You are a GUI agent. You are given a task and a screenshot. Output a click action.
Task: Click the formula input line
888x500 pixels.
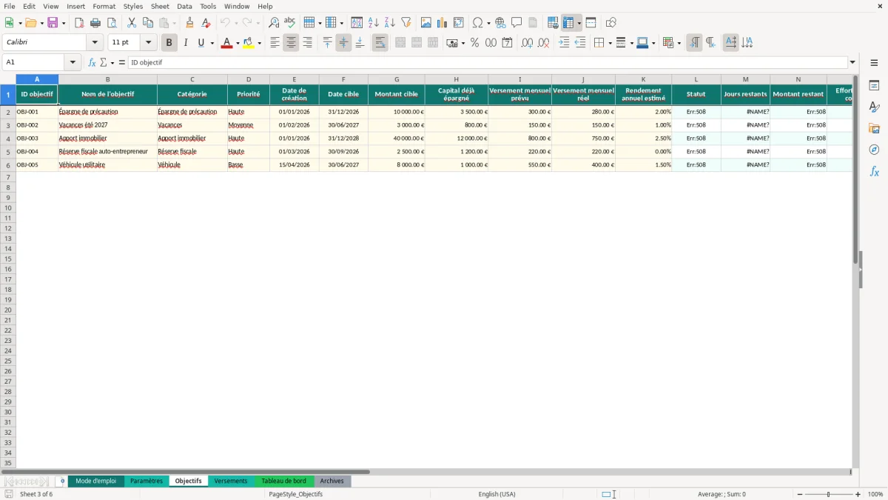click(x=488, y=63)
